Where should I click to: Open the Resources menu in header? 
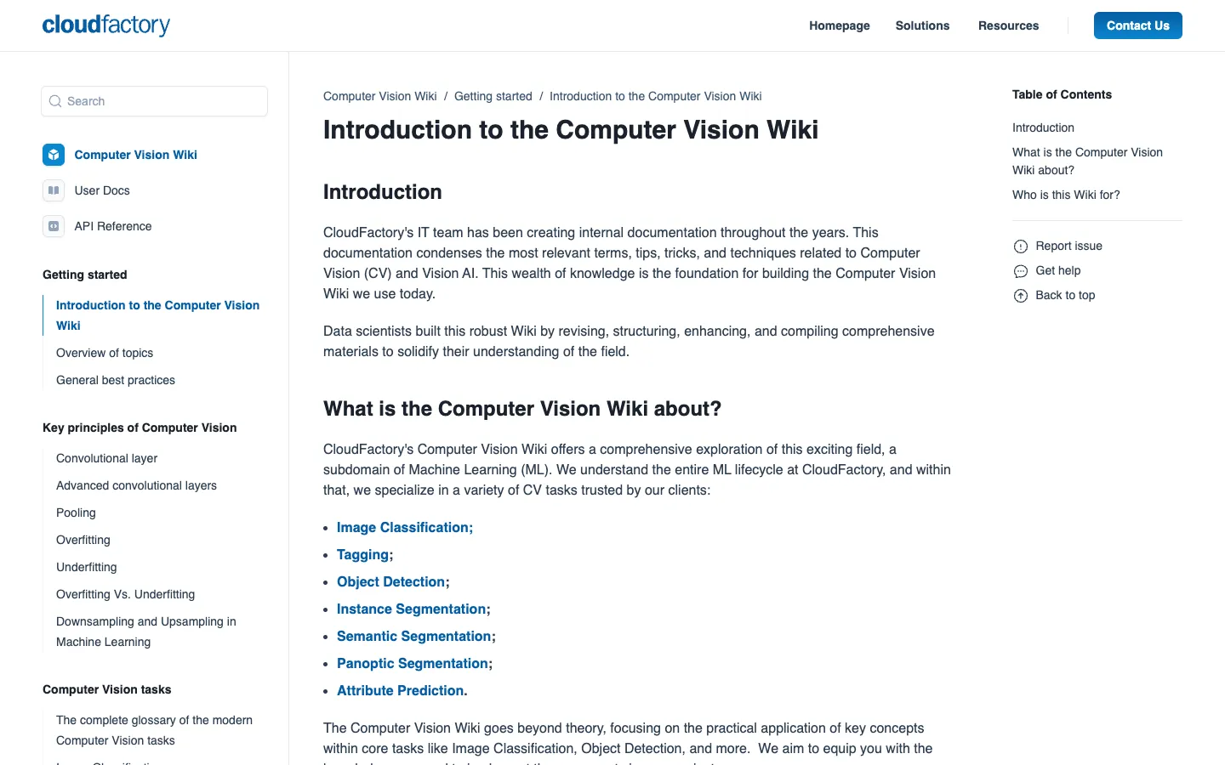1008,25
